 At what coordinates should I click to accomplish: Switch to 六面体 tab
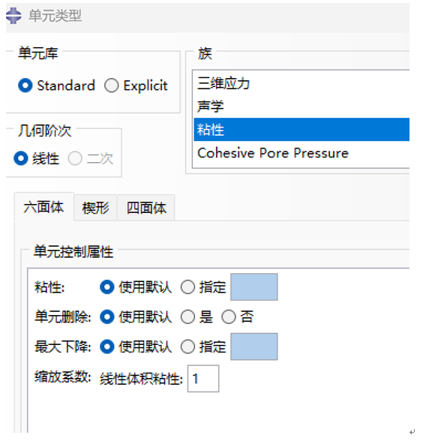click(x=43, y=207)
